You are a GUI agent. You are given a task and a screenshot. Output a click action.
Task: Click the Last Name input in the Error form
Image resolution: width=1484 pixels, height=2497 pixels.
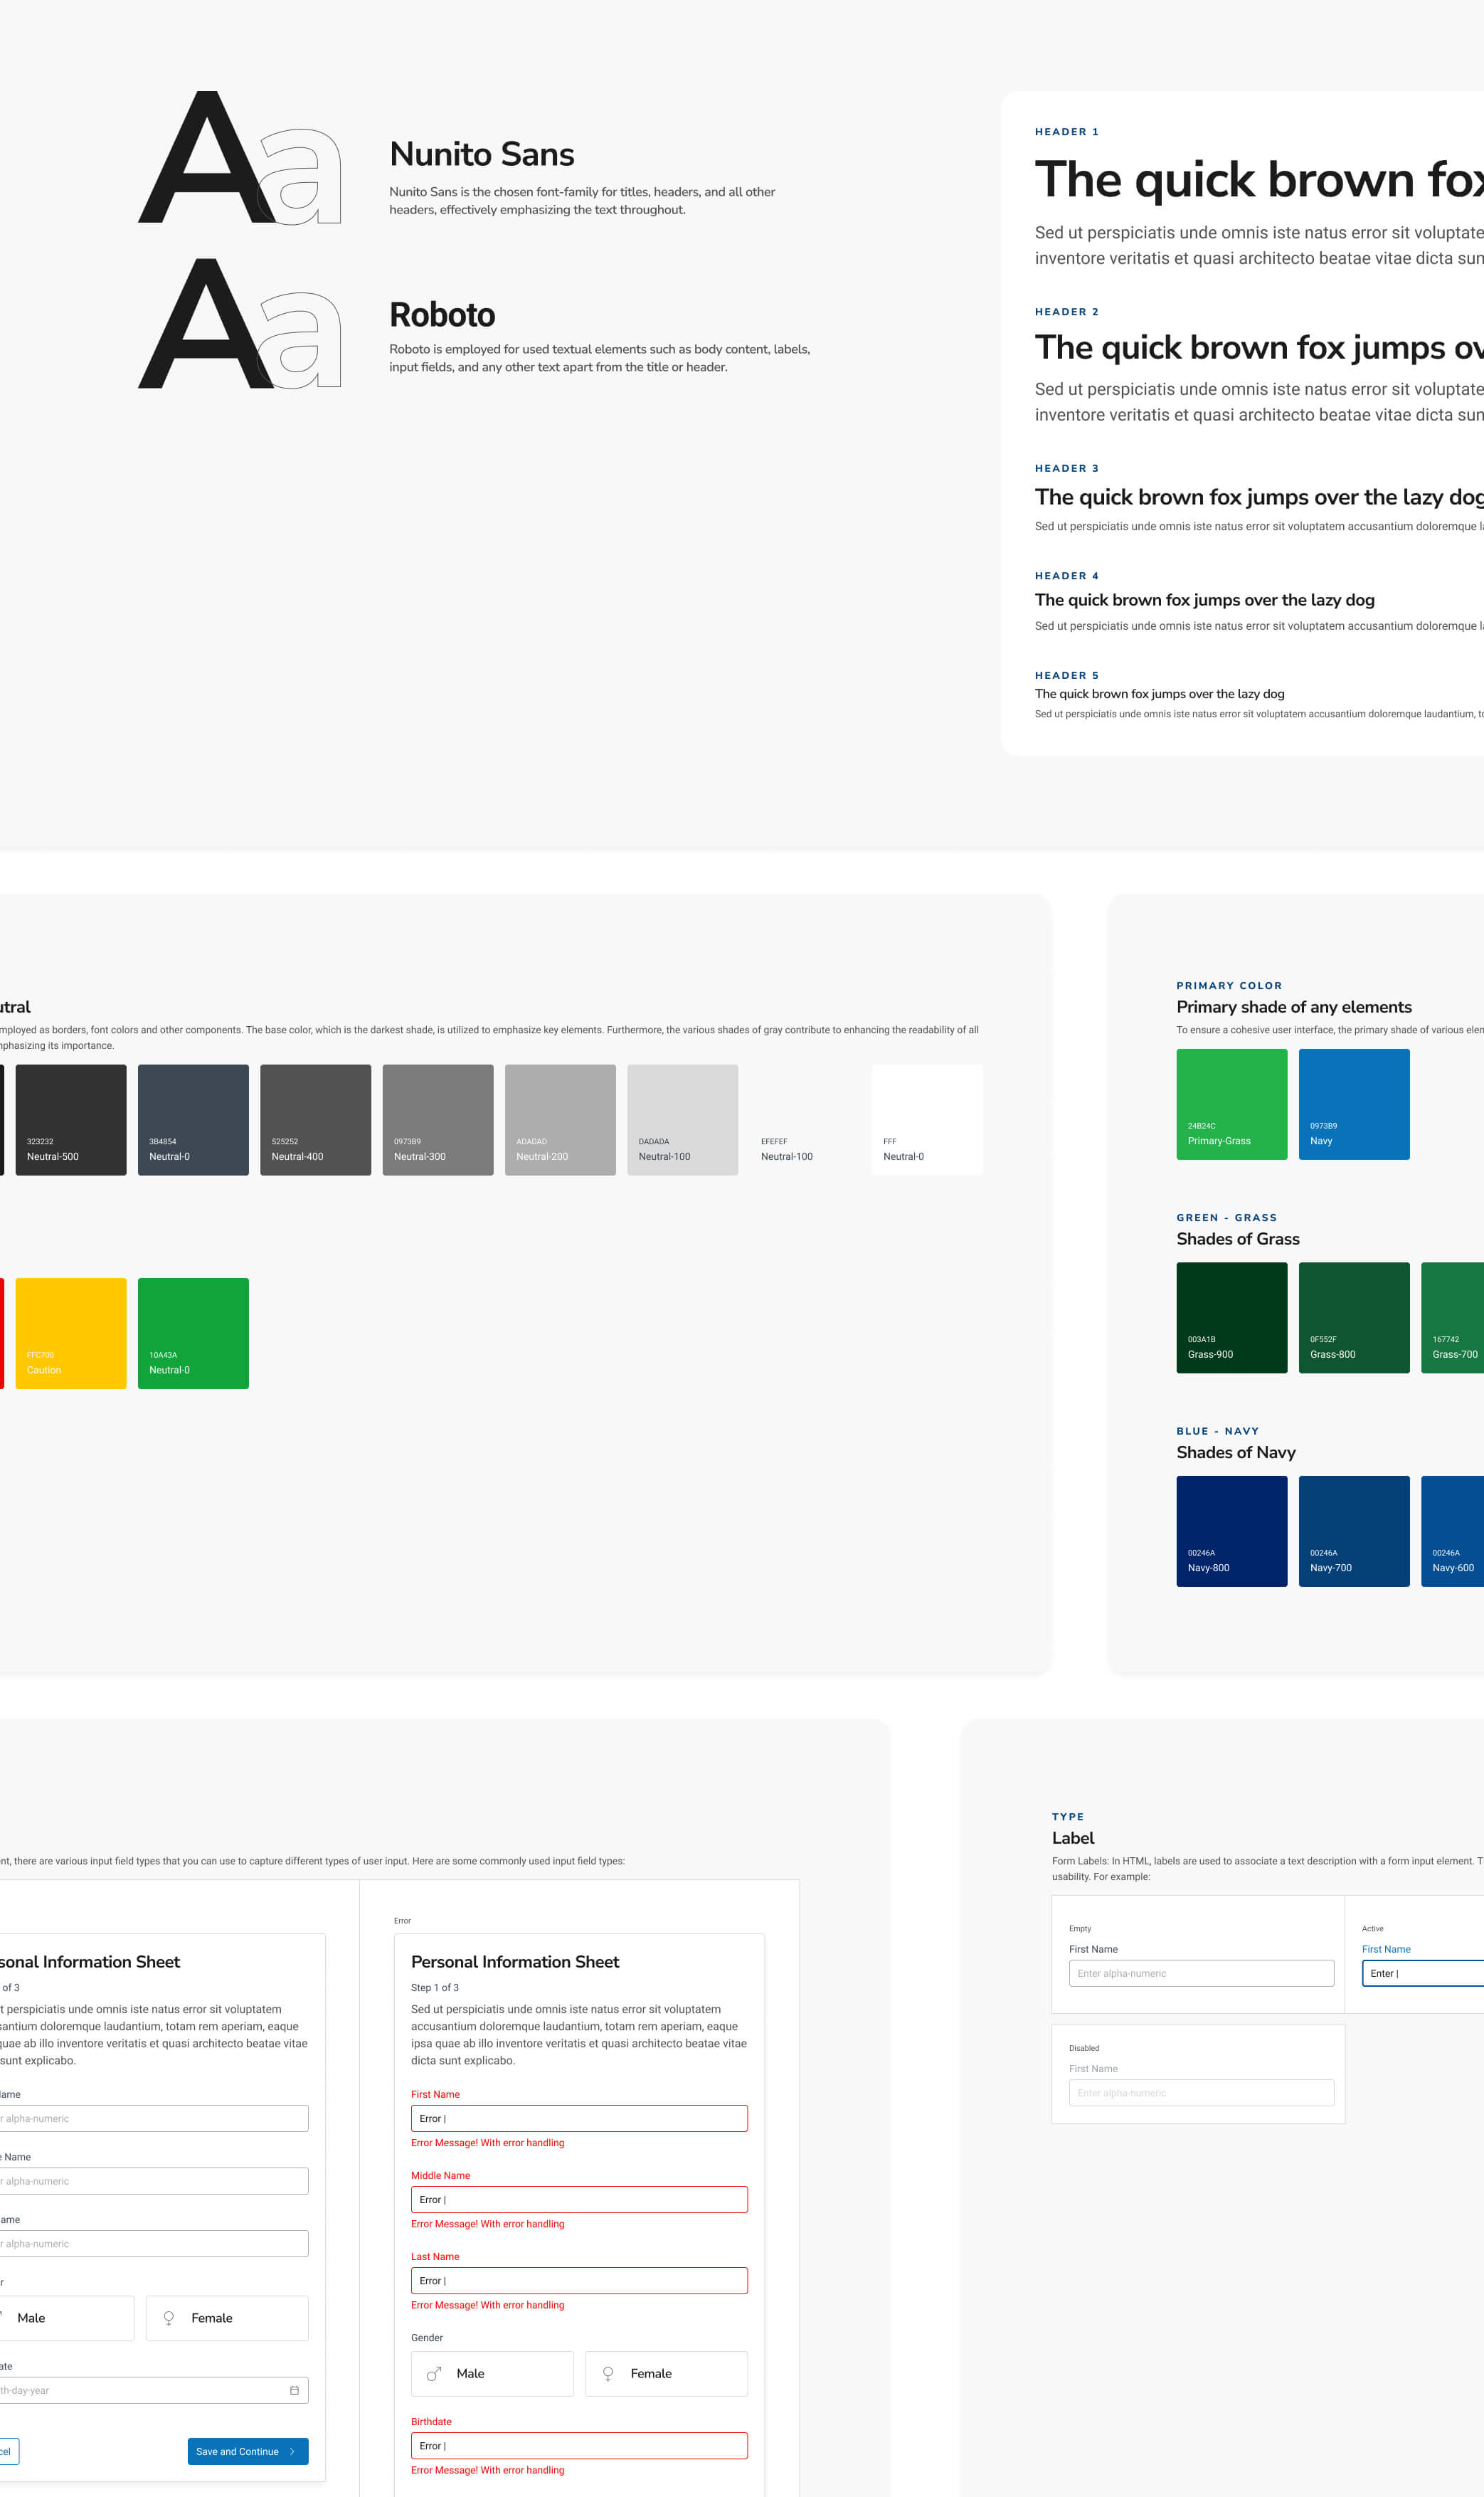pyautogui.click(x=579, y=2280)
